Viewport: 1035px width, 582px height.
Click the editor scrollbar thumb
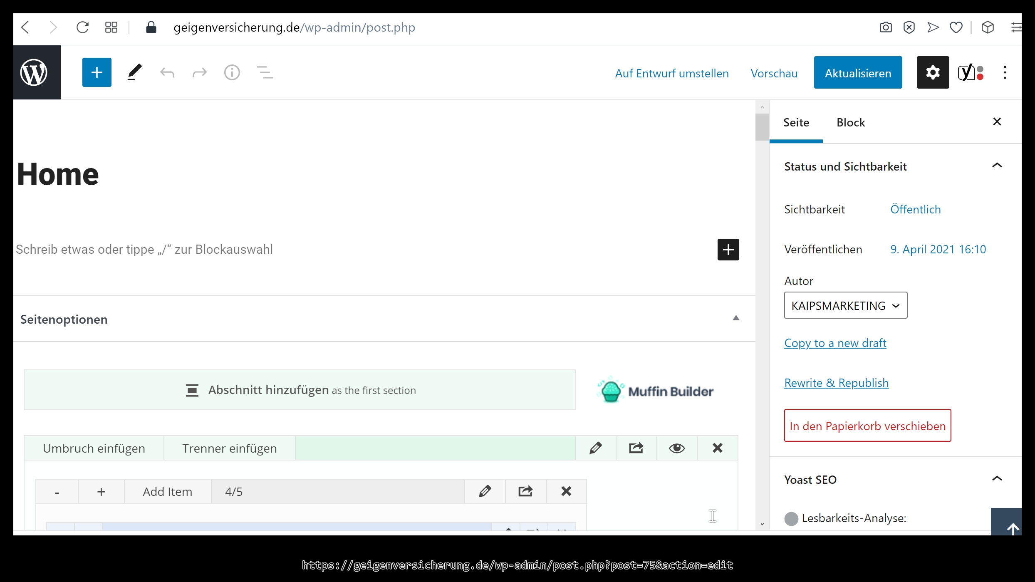pos(762,127)
